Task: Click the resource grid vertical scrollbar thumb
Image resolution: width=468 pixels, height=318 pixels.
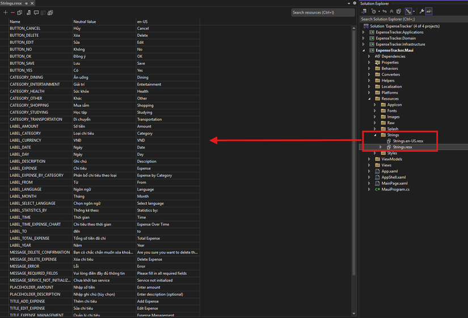Action: tap(354, 152)
